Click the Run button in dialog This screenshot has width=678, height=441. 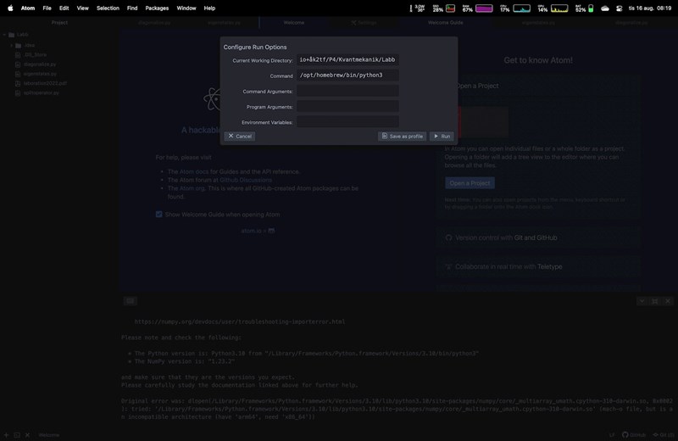442,136
